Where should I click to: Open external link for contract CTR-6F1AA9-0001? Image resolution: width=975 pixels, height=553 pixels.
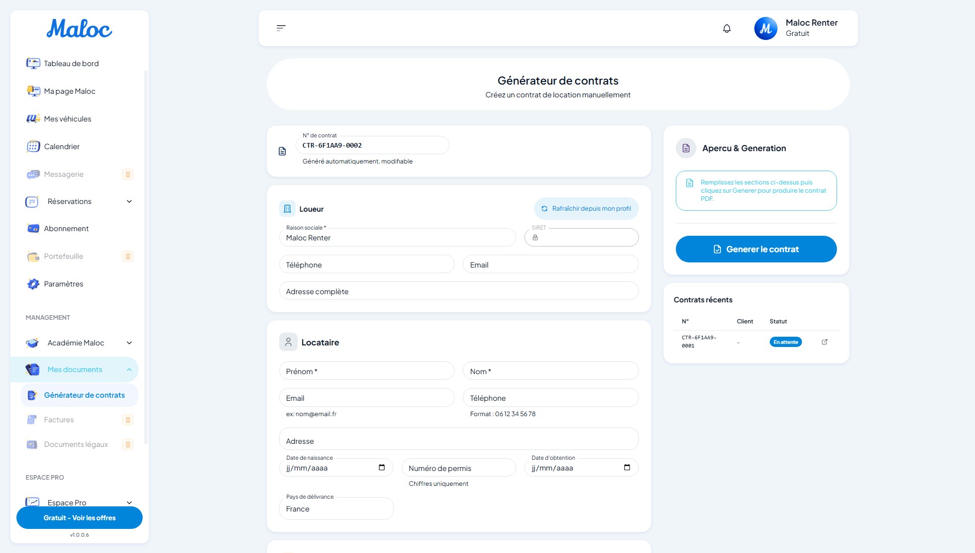825,342
